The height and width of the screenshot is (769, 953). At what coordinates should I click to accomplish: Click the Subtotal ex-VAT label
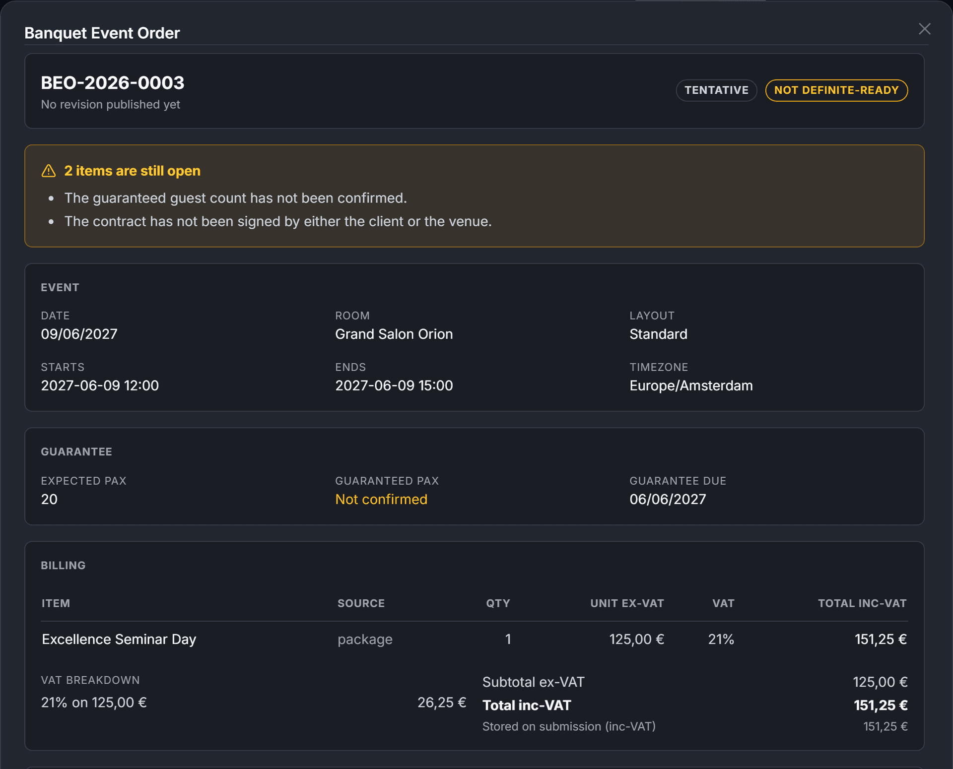tap(533, 682)
